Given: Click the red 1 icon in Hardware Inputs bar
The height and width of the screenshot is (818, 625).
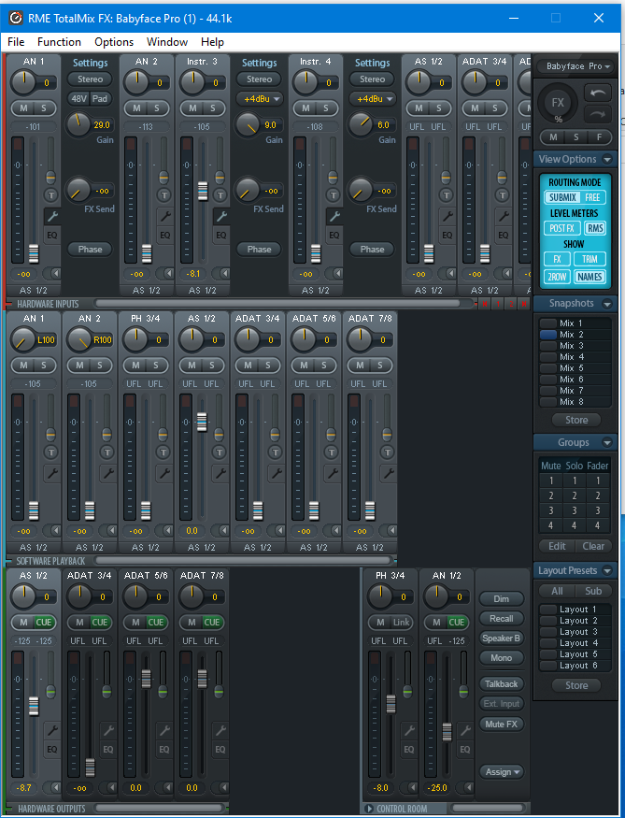Looking at the screenshot, I should tap(498, 304).
